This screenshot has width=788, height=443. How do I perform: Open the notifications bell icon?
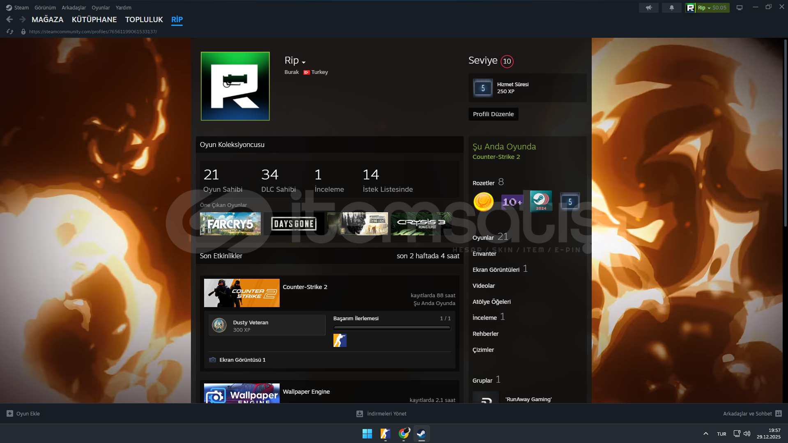(671, 8)
